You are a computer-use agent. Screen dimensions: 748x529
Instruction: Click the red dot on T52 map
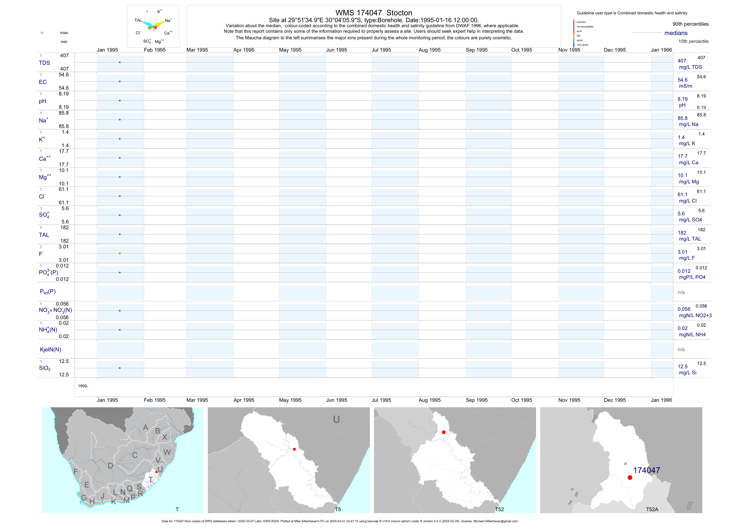coord(444,432)
